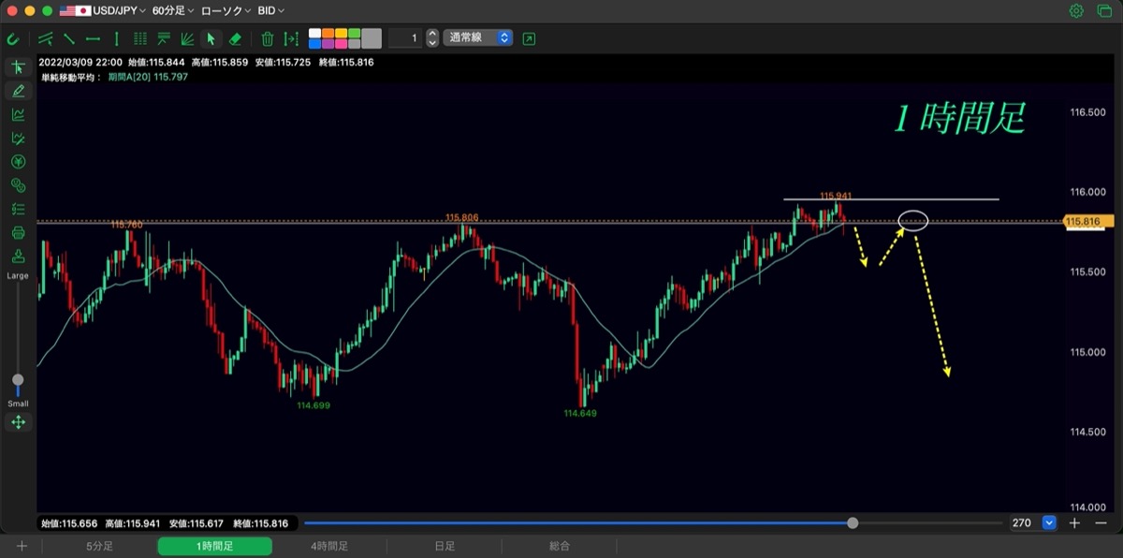This screenshot has width=1123, height=558.
Task: Toggle the pencil drawing toolbar icon
Action: click(x=18, y=91)
